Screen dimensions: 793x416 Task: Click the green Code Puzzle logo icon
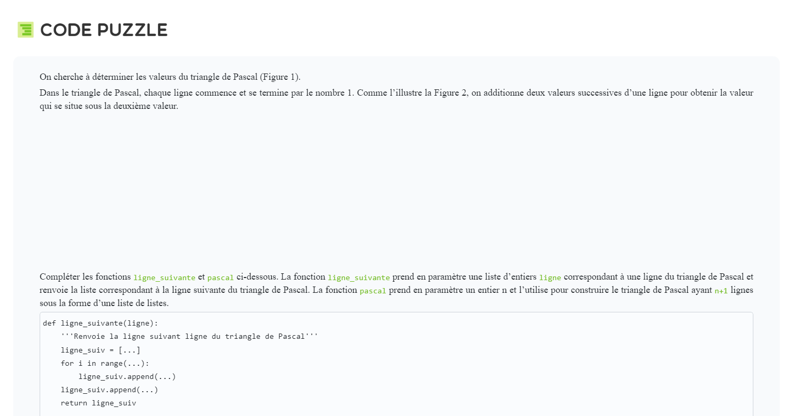click(x=25, y=30)
